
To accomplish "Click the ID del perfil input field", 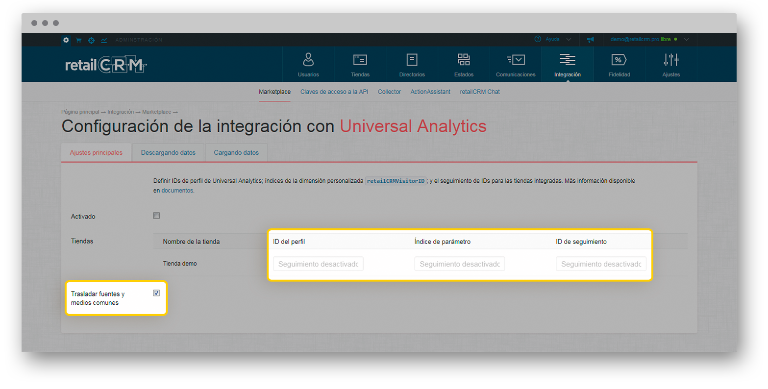I will 318,264.
